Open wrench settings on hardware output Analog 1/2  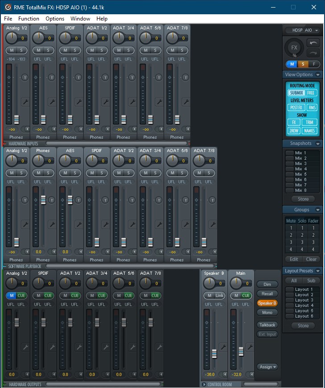pos(25,347)
